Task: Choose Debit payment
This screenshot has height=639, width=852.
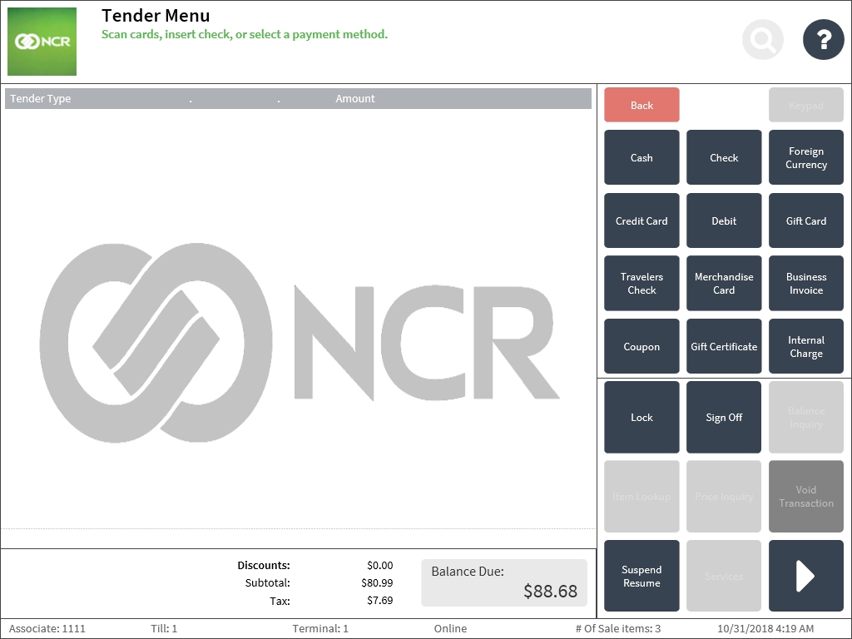Action: click(724, 220)
